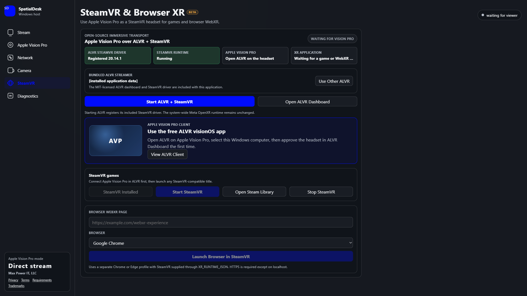Click the XR Application status card
527x296 pixels.
click(324, 56)
